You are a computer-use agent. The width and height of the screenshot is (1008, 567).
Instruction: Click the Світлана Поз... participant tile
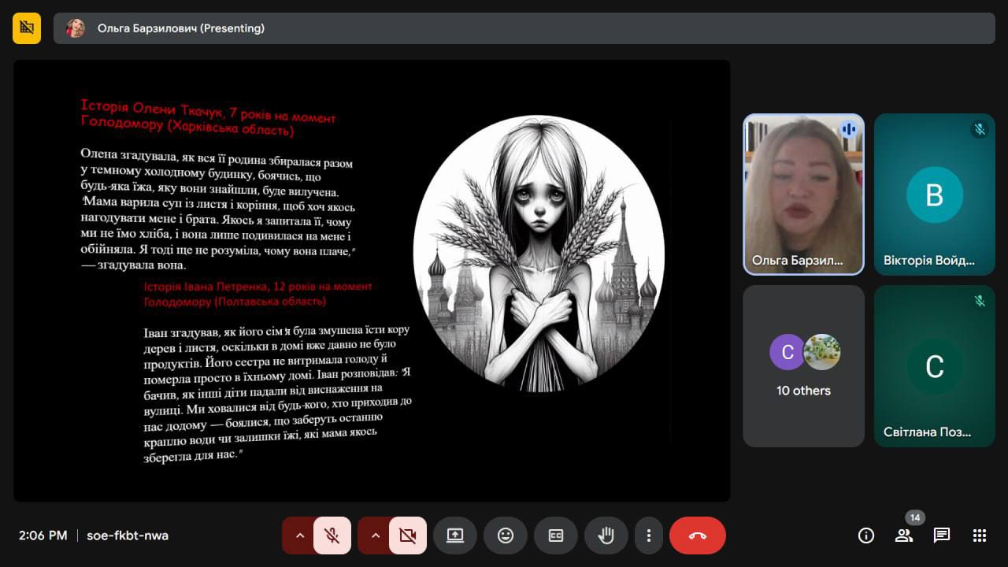click(x=934, y=366)
